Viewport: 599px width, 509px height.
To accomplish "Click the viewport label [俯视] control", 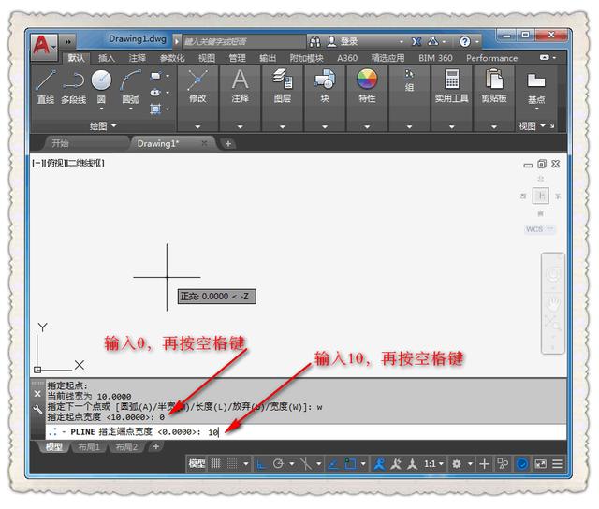I will click(54, 163).
